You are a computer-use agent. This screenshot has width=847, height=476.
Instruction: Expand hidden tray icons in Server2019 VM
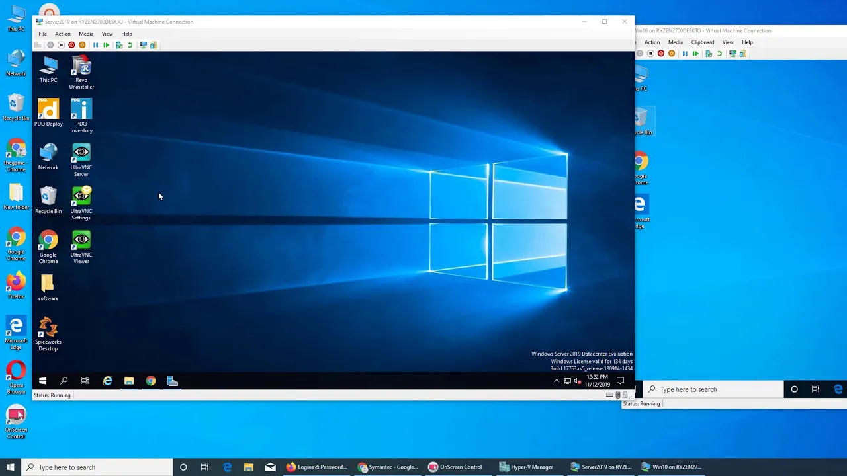557,381
